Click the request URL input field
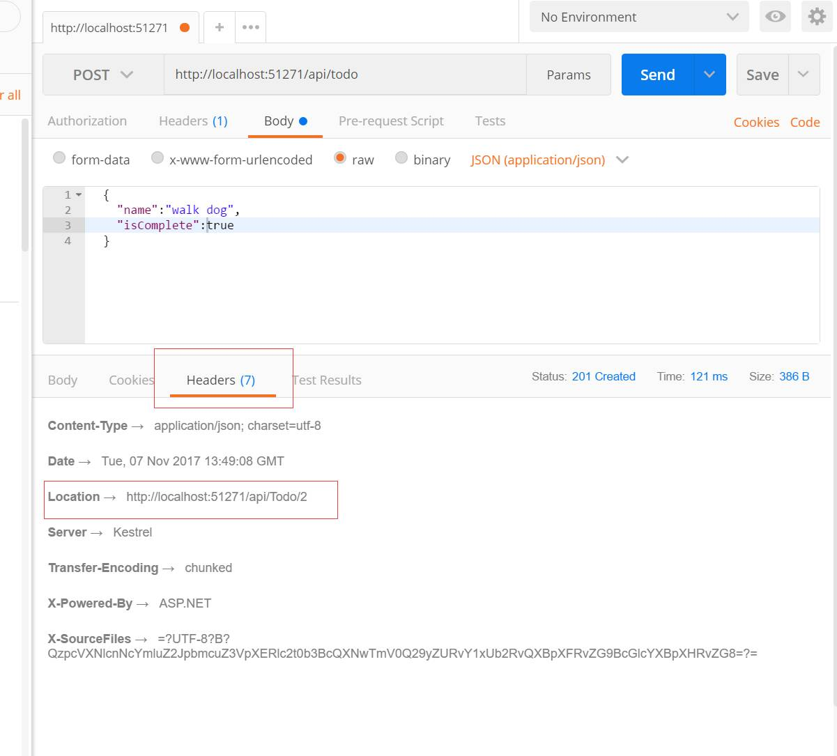Viewport: 837px width, 756px height. 345,75
